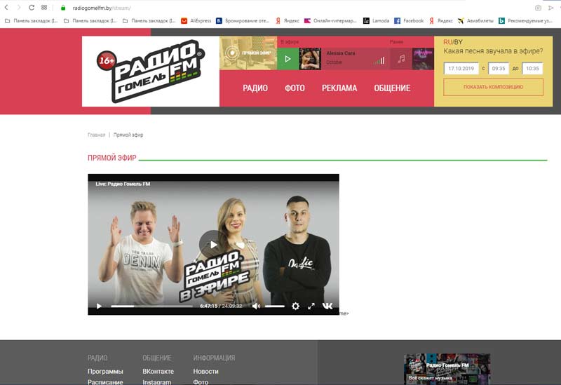
Task: Seek on the video progress bar
Action: click(x=151, y=306)
